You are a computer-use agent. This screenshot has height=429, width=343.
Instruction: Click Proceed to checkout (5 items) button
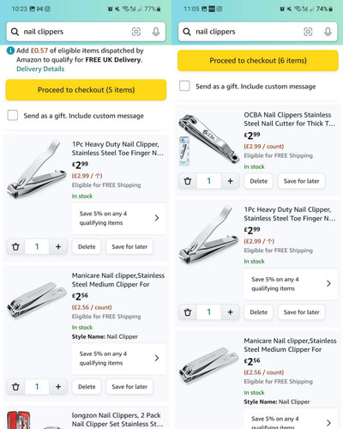(86, 90)
